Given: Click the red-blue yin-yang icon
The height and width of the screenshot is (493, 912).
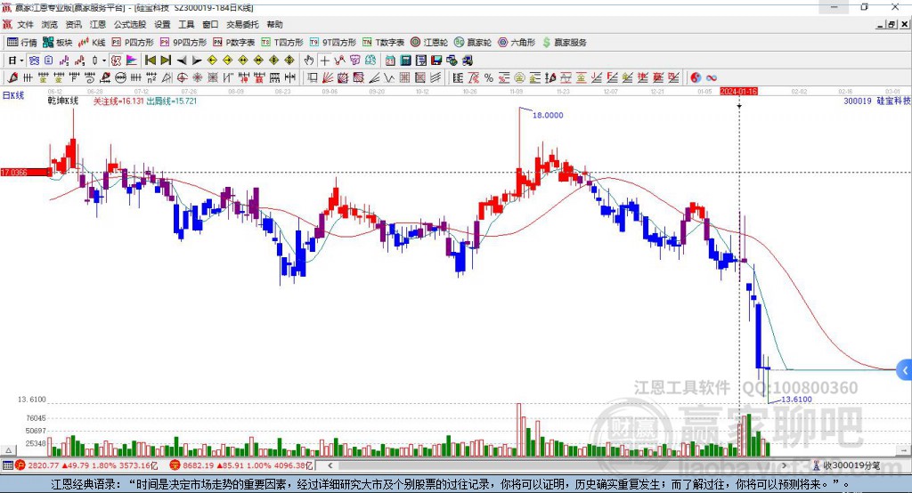Looking at the screenshot, I should coord(696,77).
